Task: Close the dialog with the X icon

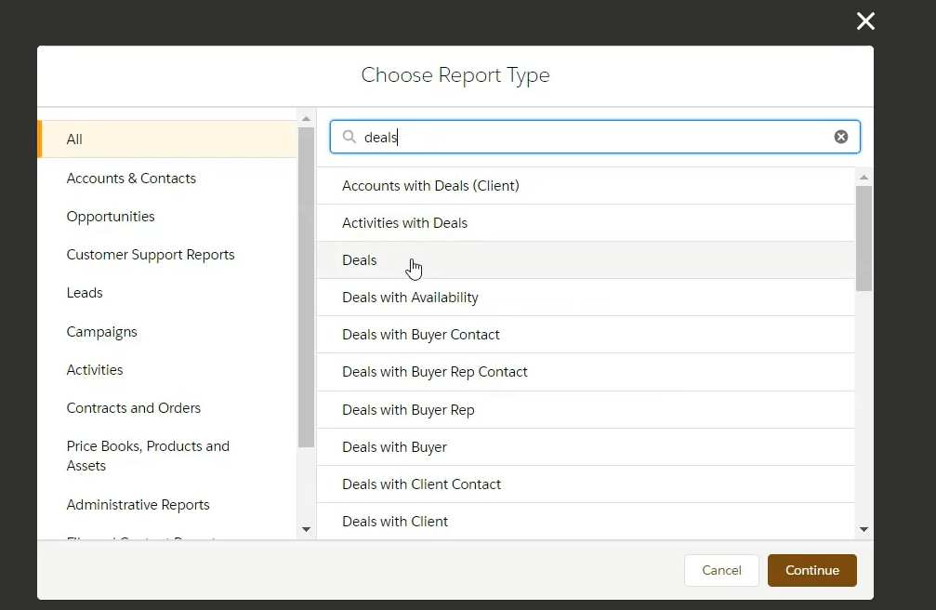Action: pyautogui.click(x=865, y=21)
